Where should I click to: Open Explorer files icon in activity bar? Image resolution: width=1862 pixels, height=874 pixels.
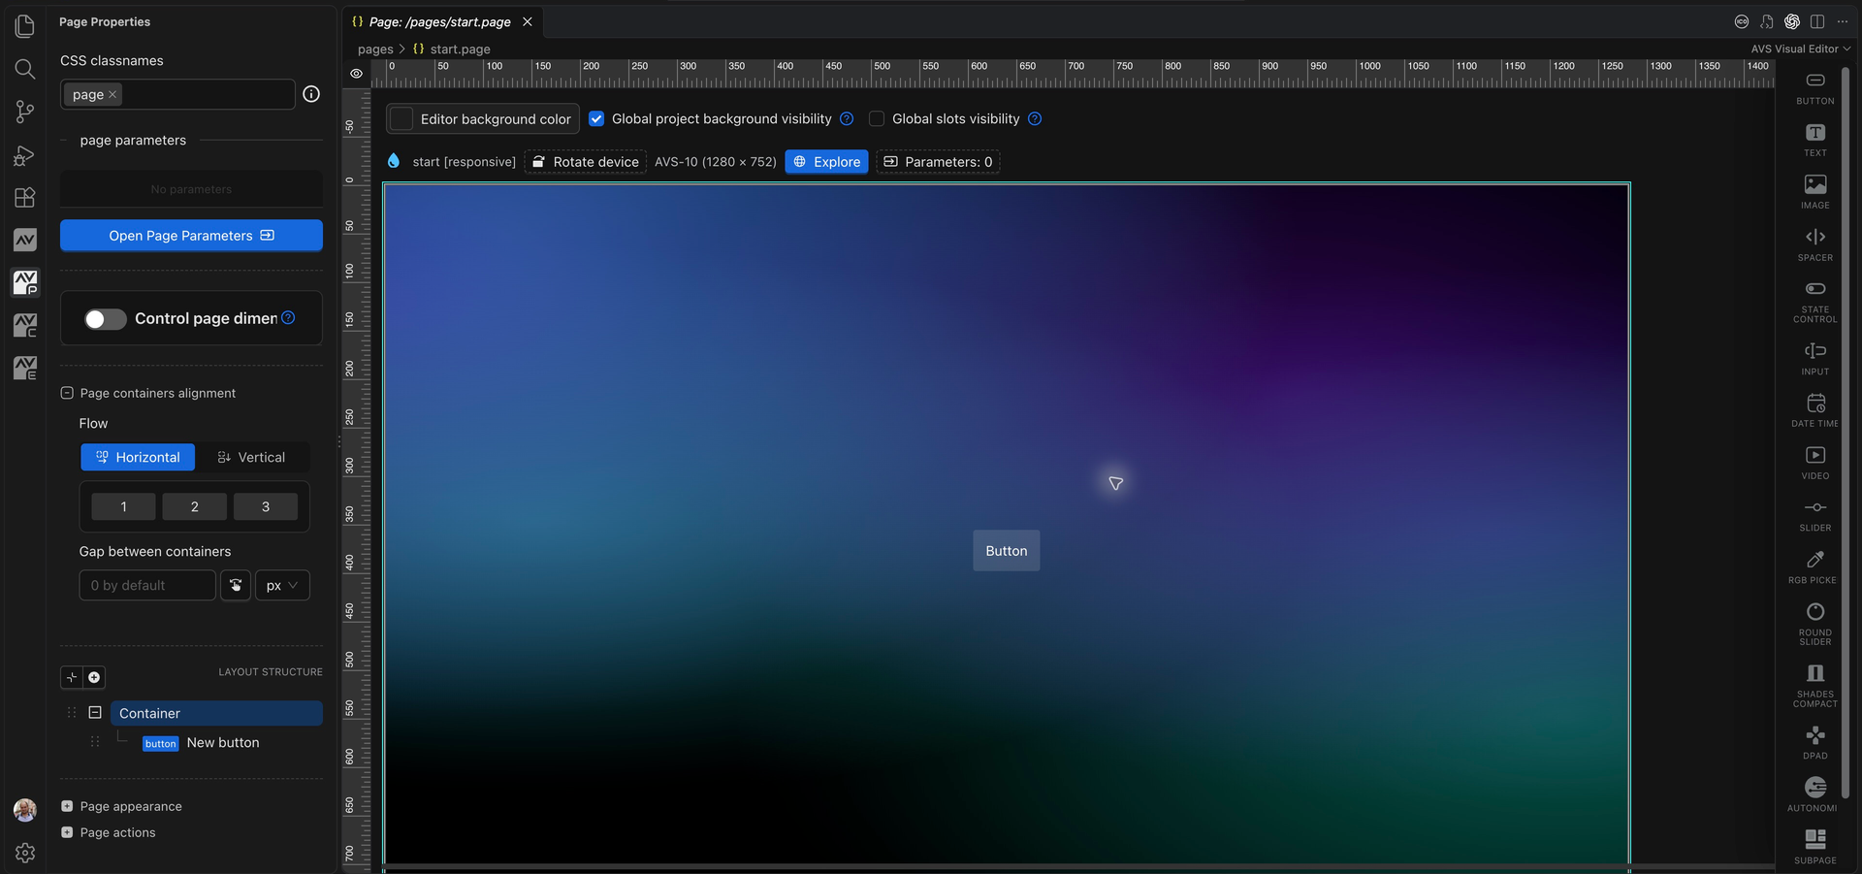click(x=25, y=26)
